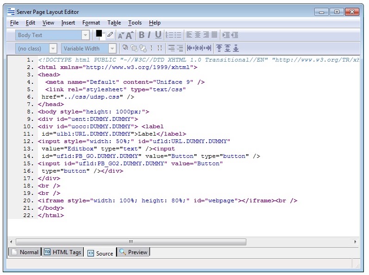Click the value="Editbox" type="text" line
Viewport: 369px width, 275px height.
(x=108, y=149)
